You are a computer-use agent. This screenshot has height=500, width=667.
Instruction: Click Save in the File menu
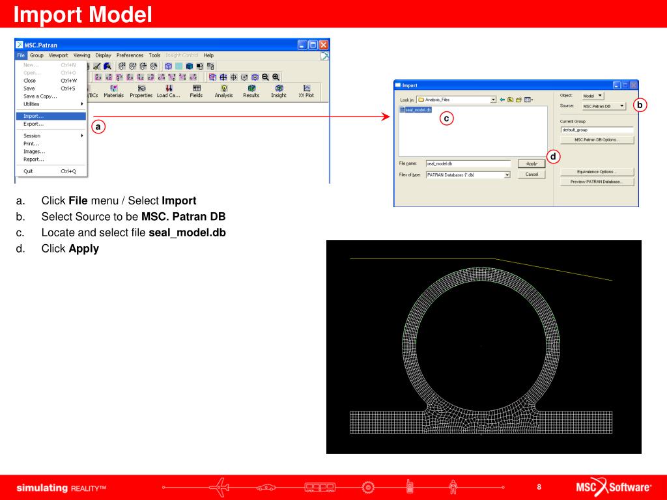(51, 89)
